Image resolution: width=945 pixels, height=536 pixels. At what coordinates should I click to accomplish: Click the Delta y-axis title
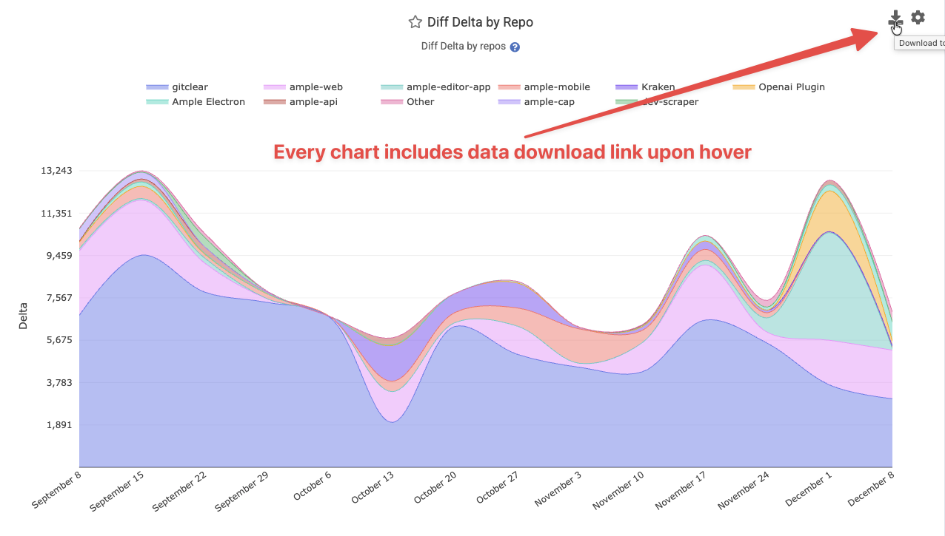[23, 315]
